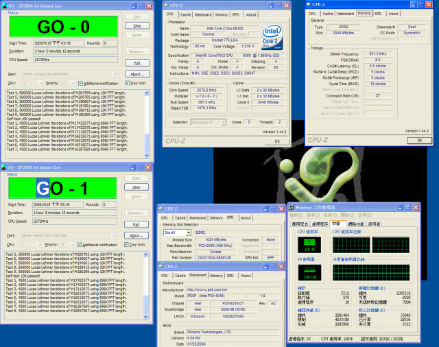Open Priority dropdown in GO - 0 window
Viewport: 439px width, 347px height.
(73, 83)
